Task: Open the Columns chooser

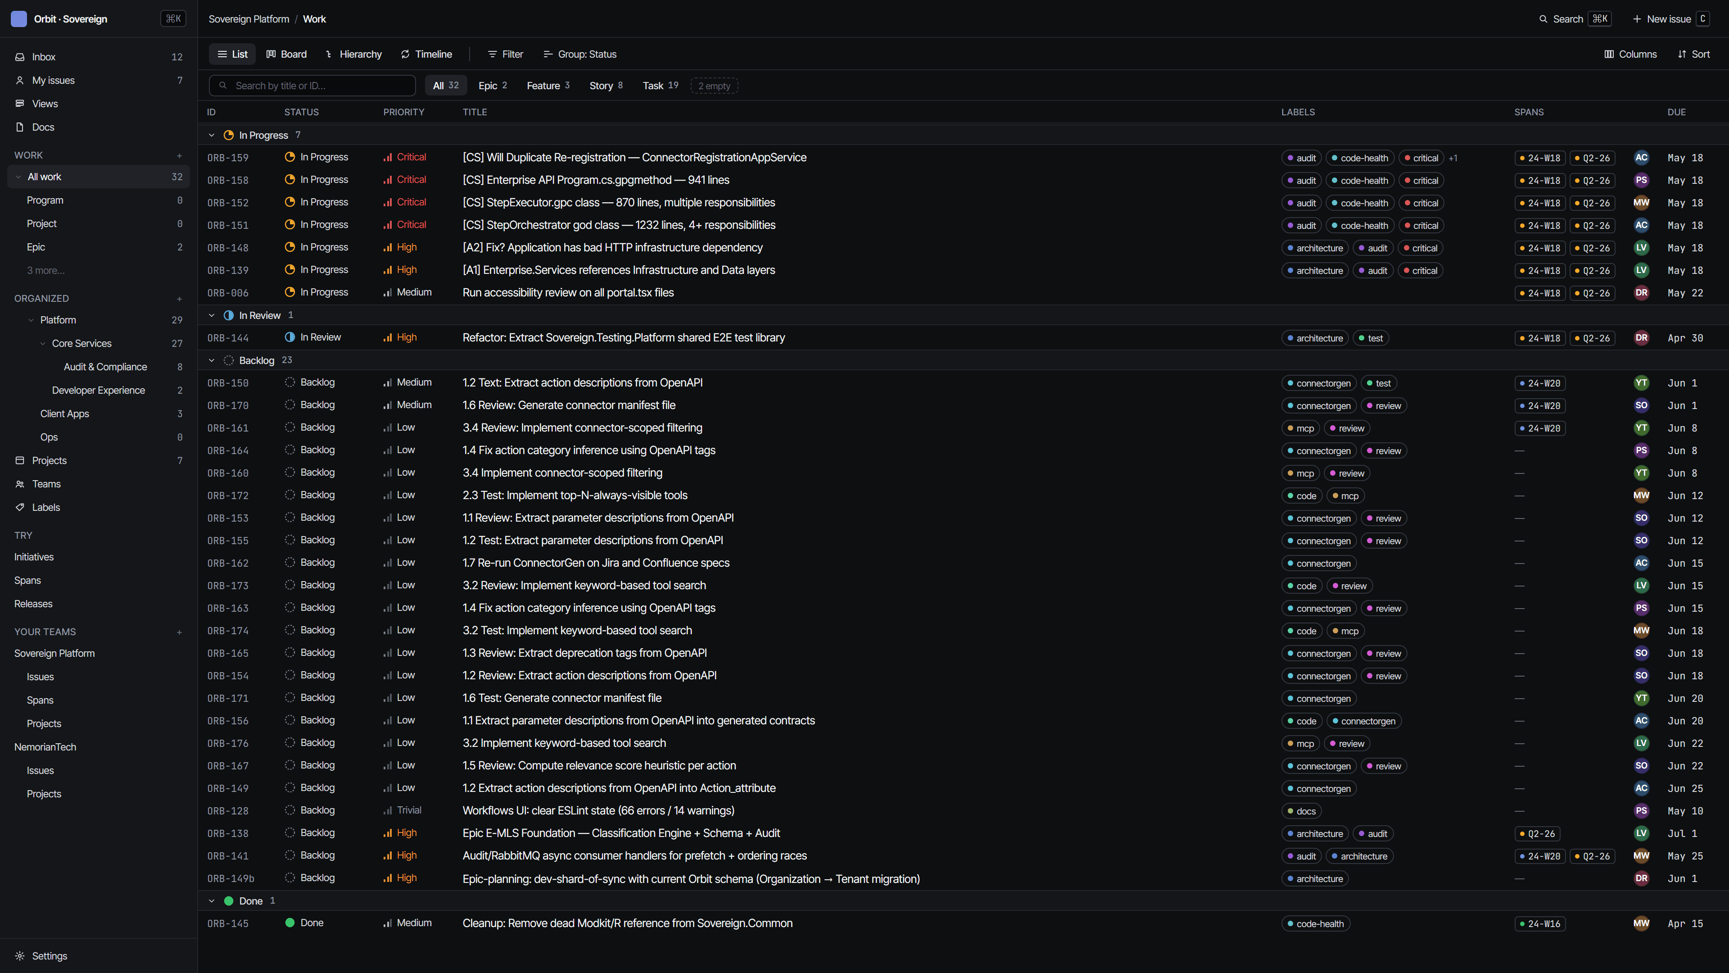Action: coord(1630,55)
